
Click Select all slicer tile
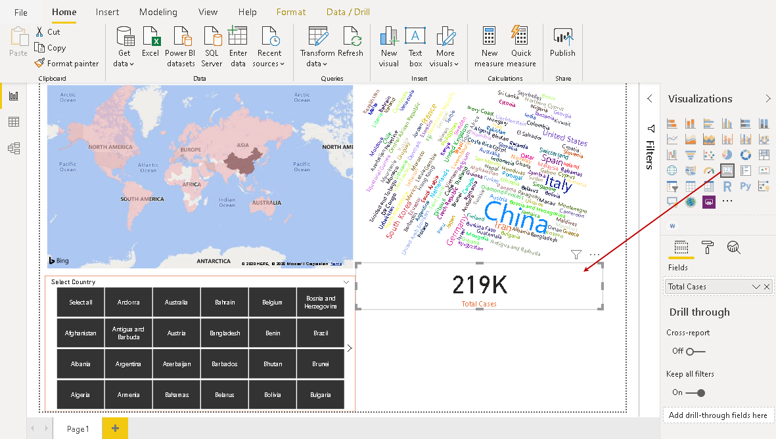coord(81,302)
